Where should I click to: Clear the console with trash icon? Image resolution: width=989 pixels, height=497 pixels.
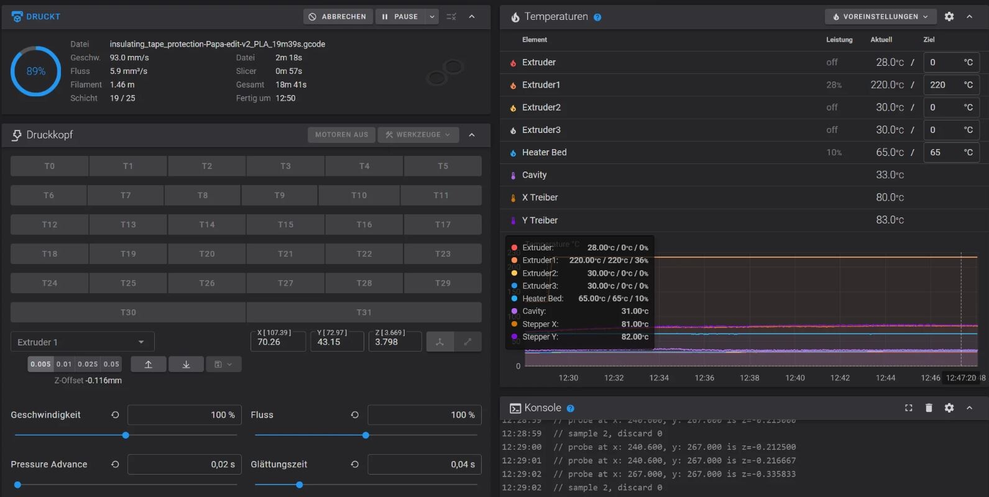point(929,408)
